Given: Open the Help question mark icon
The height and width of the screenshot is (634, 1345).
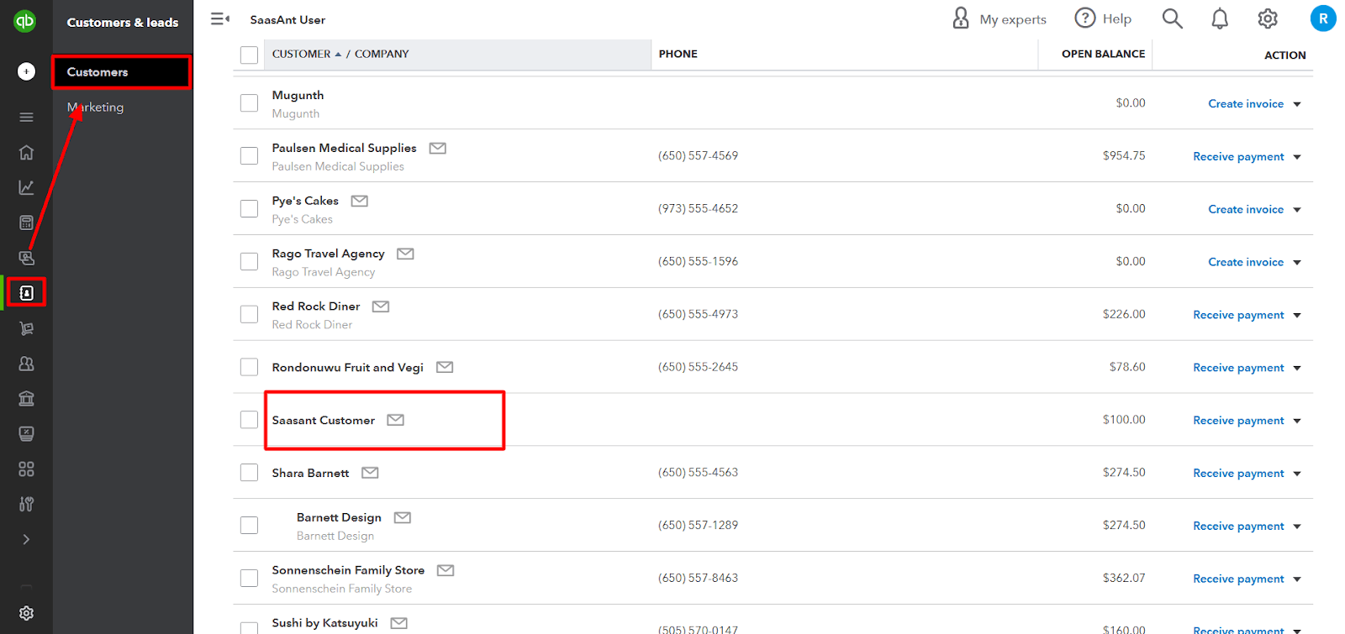Looking at the screenshot, I should coord(1085,18).
